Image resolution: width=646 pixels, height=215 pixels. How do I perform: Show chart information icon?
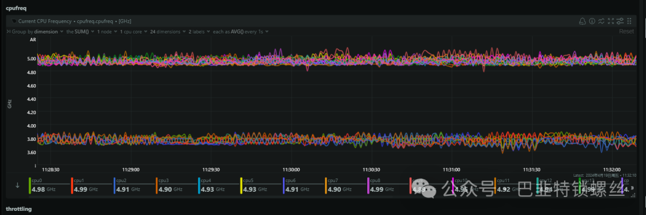click(x=592, y=21)
